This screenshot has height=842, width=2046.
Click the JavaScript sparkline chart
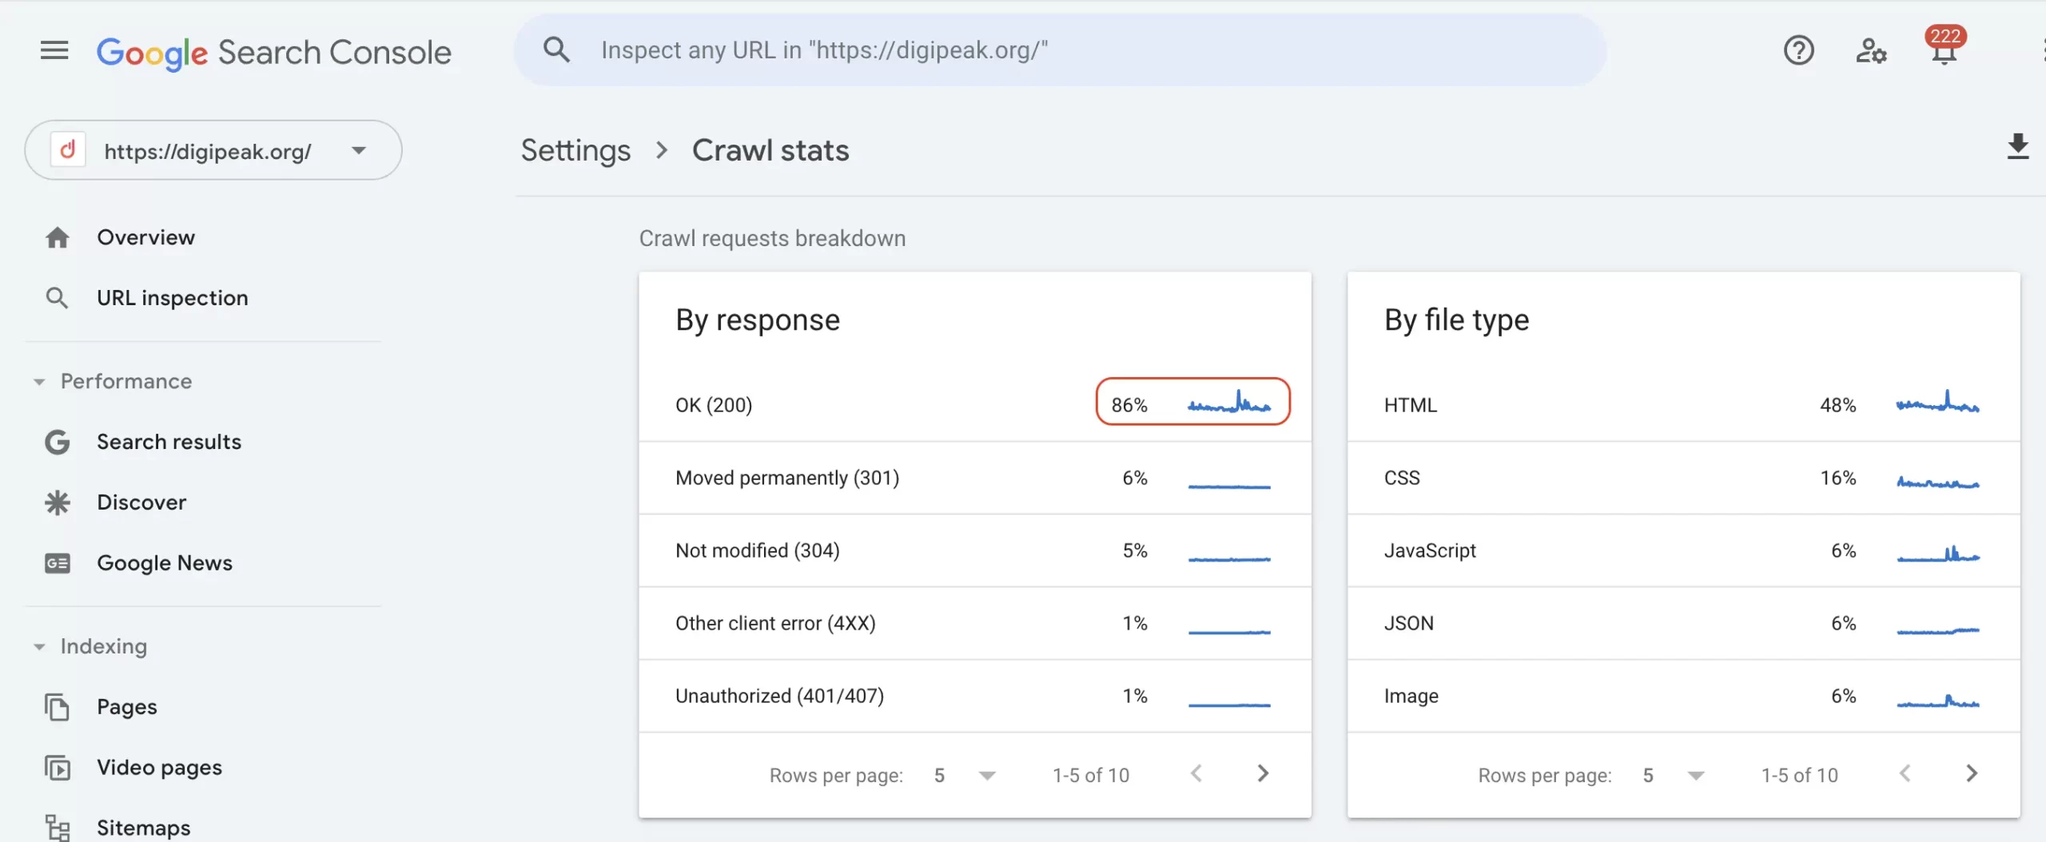click(1938, 553)
